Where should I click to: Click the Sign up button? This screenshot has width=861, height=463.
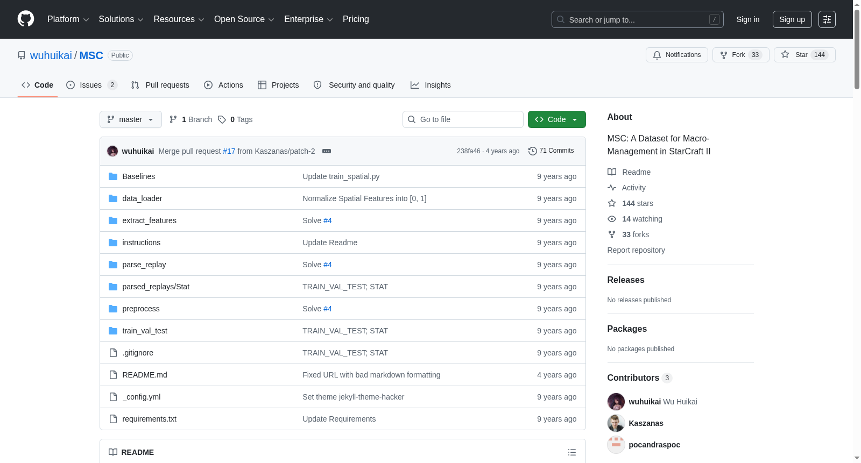click(x=792, y=19)
